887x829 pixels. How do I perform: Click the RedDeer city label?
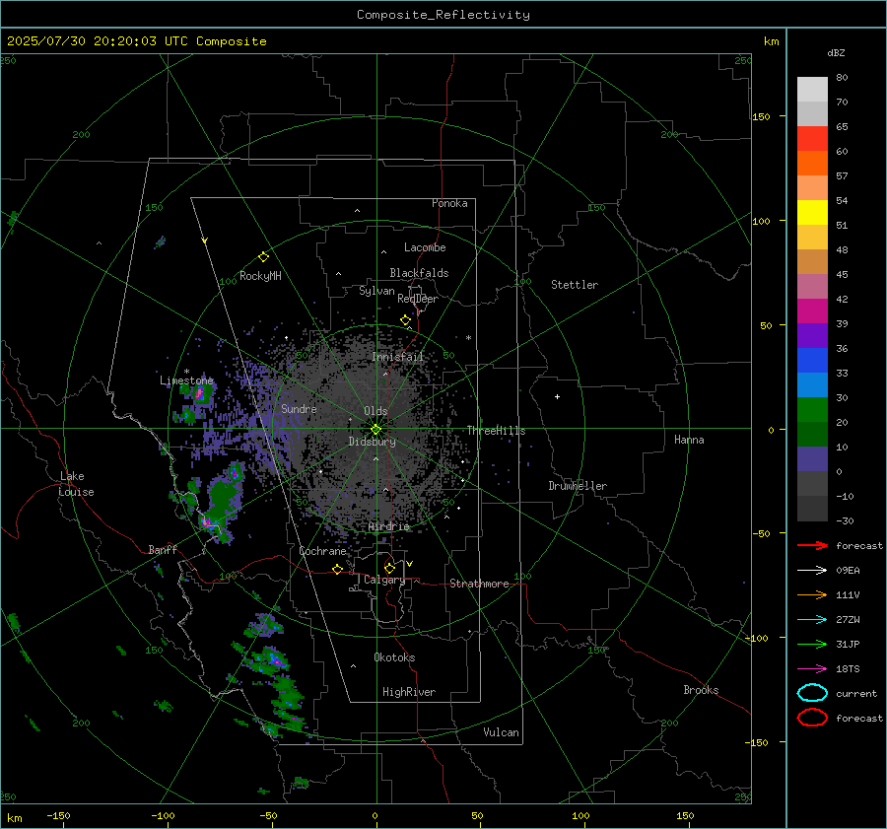(418, 299)
